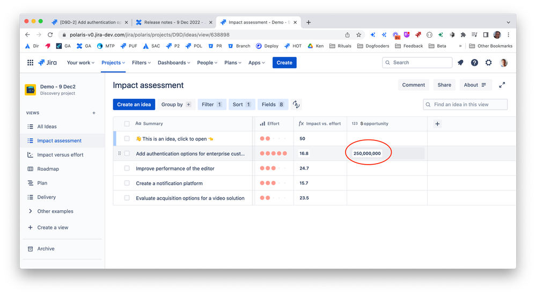Go back in browser history
Screen dimensions: 536x295
[x=27, y=34]
